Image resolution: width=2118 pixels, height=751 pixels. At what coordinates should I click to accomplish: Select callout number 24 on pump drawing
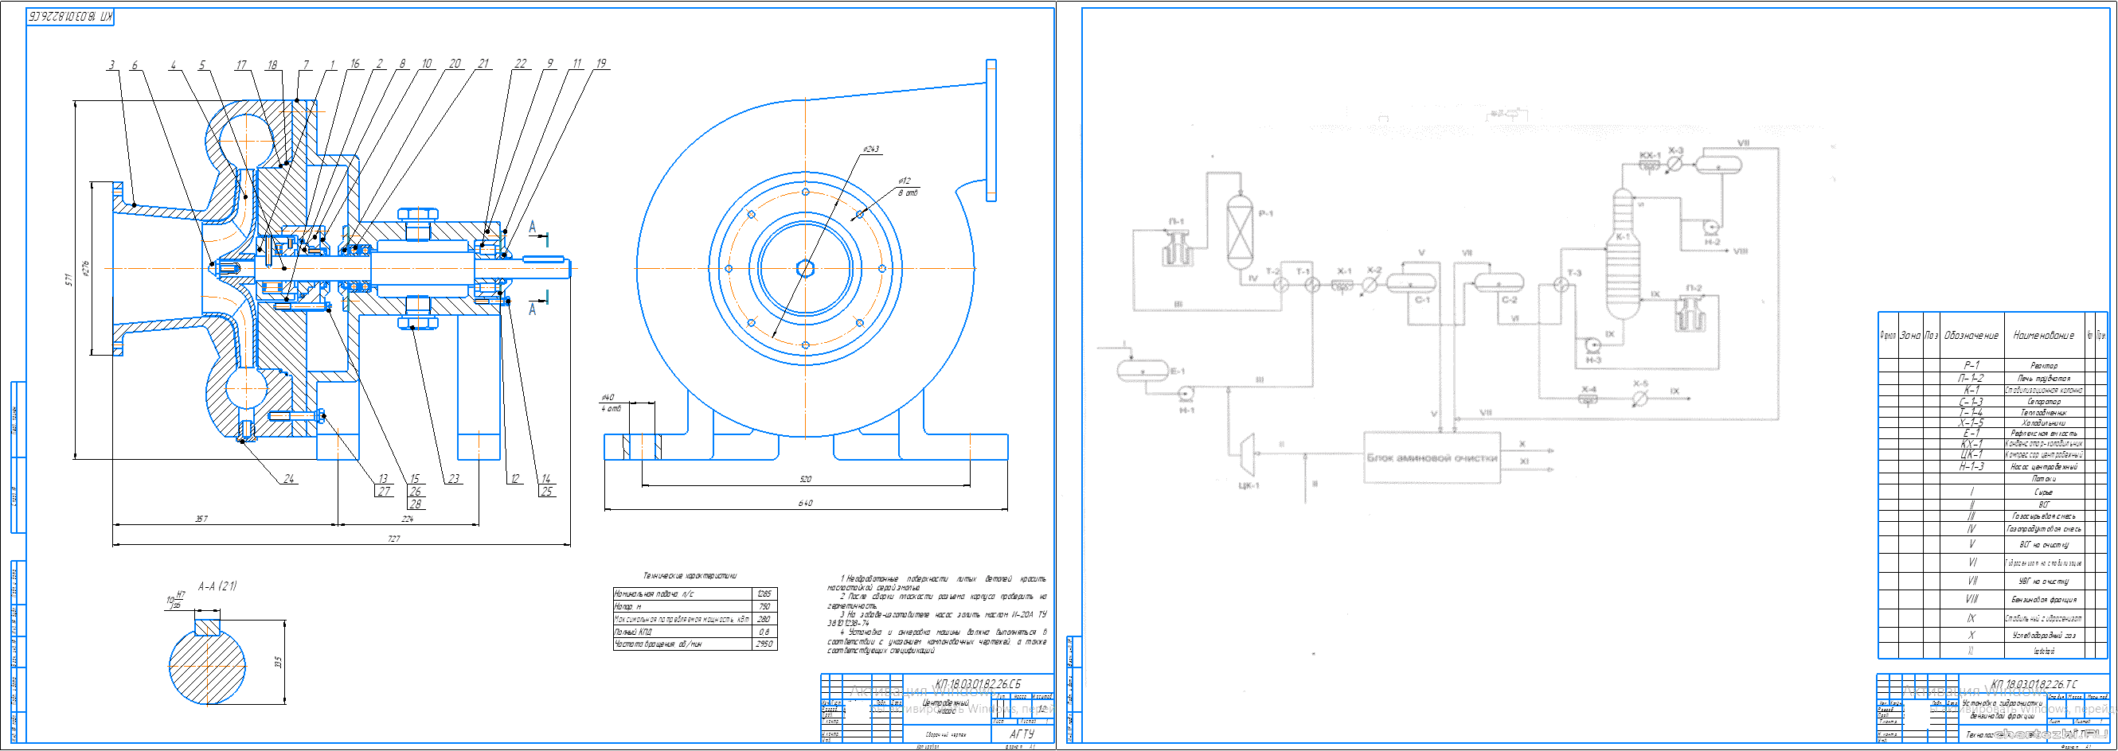(x=288, y=478)
